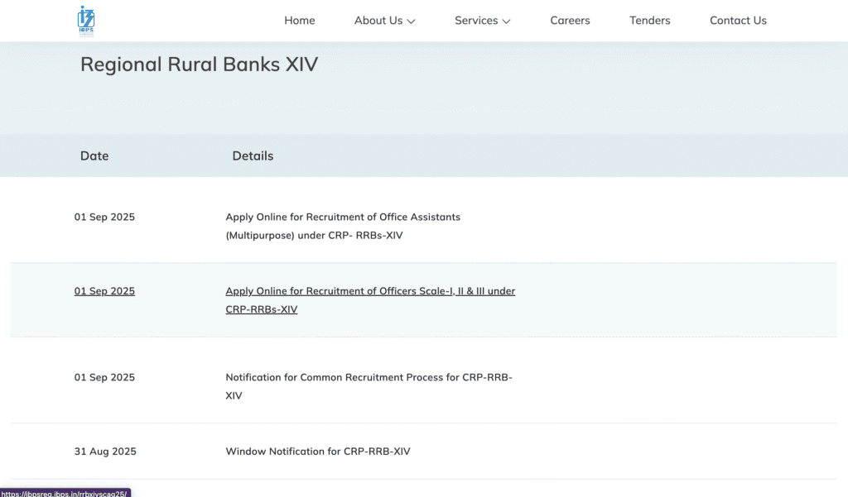Open the Home menu item
Viewport: 848px width, 497px height.
pyautogui.click(x=300, y=21)
